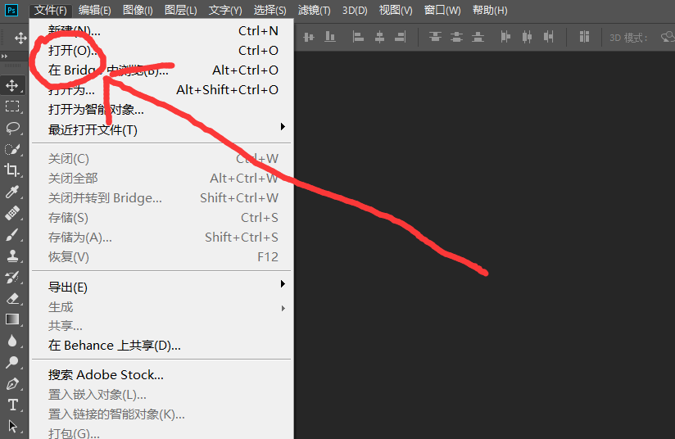
Task: Open the 滤镜(T) menu
Action: click(315, 10)
